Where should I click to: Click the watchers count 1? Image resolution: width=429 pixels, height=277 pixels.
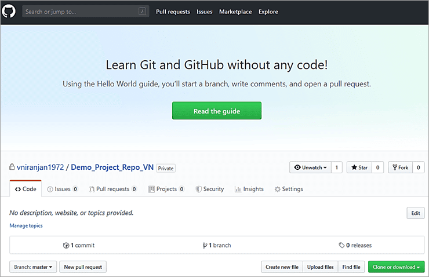(x=337, y=167)
